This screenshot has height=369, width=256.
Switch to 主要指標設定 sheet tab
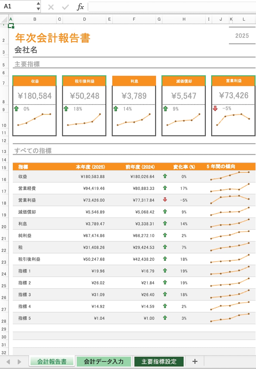(159, 362)
